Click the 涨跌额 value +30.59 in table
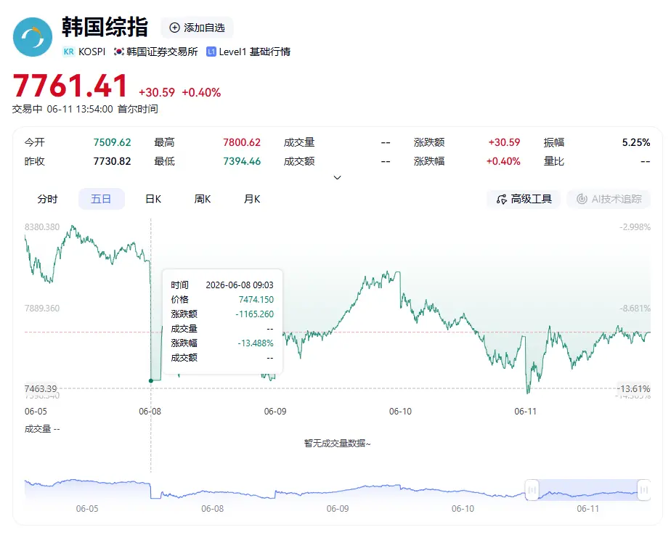Screen dimensions: 671x535 (x=504, y=142)
